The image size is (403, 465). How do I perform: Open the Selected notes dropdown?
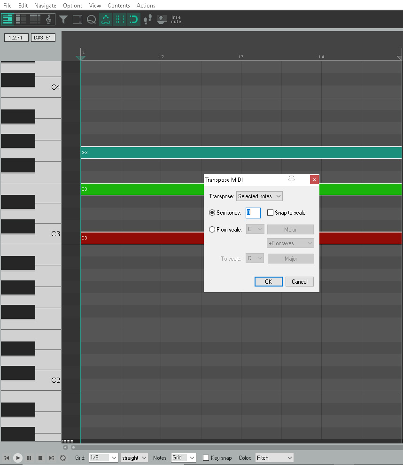pos(259,196)
